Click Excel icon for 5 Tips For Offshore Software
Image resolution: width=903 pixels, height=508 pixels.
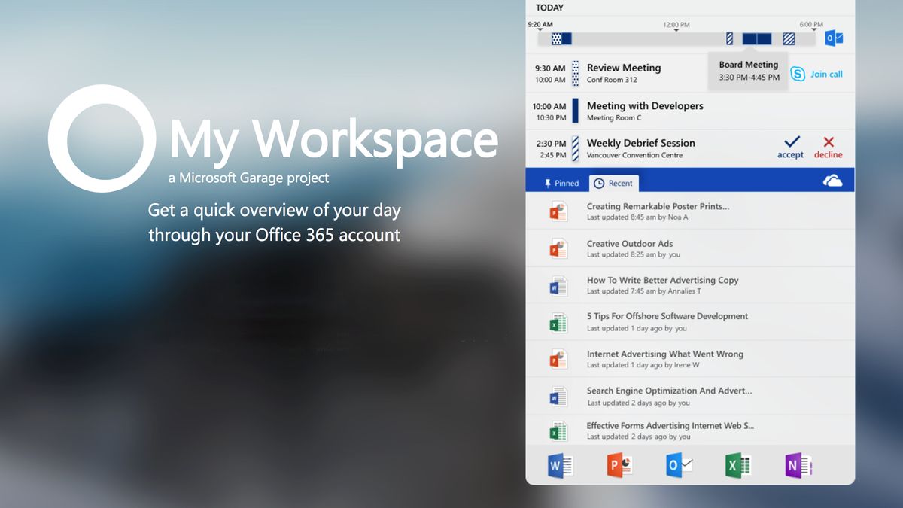pyautogui.click(x=558, y=323)
